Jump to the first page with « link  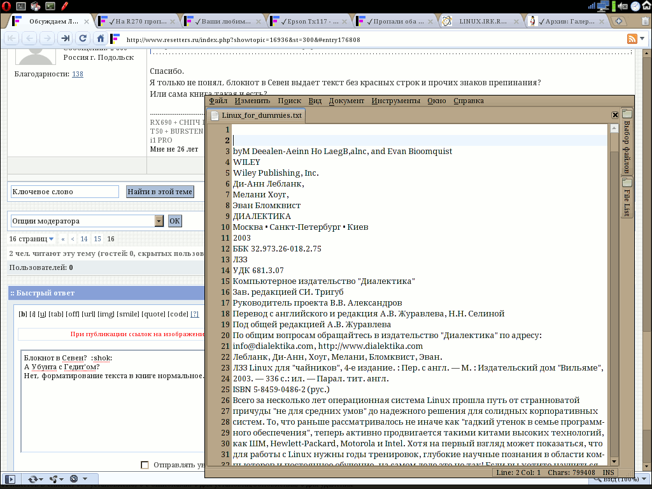pos(63,239)
